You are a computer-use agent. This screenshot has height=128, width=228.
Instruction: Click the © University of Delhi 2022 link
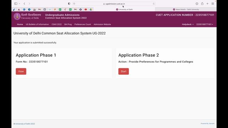pos(24,124)
